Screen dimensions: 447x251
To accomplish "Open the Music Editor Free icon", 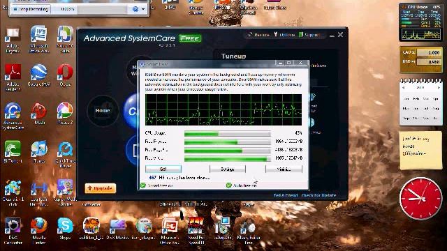I will coord(249,231).
